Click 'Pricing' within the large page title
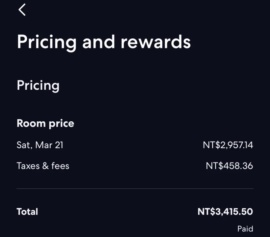The image size is (270, 237). pyautogui.click(x=47, y=42)
